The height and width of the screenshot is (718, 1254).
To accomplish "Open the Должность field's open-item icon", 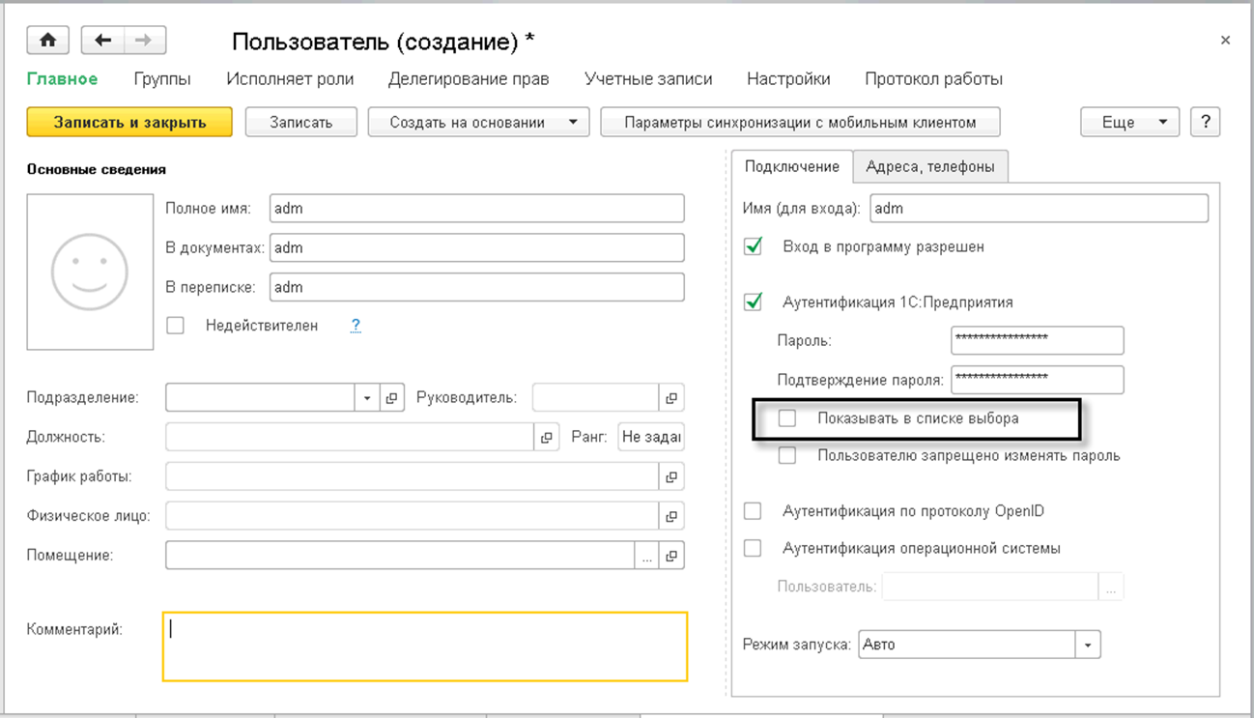I will (547, 438).
